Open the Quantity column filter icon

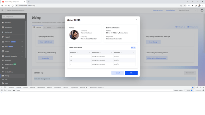tap(90, 52)
